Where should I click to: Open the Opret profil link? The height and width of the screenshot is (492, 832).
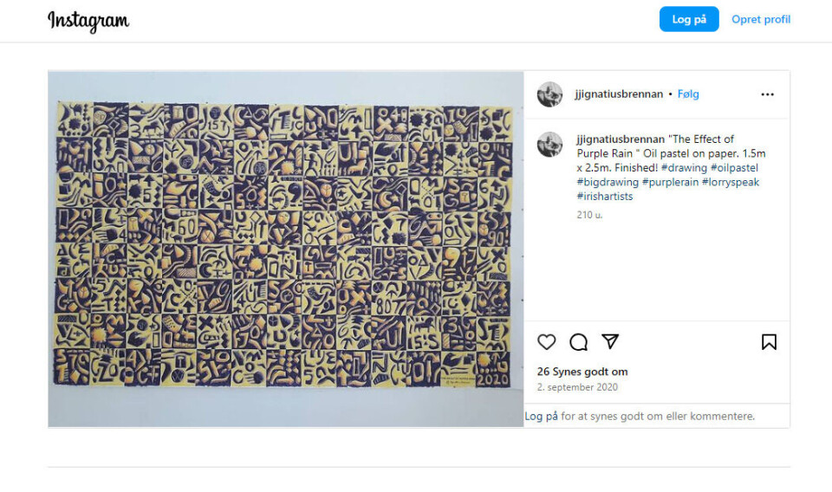761,19
